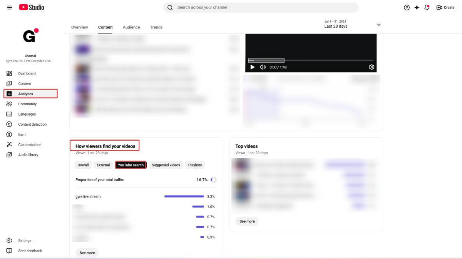This screenshot has width=462, height=259.
Task: Open Dashboard in the sidebar
Action: click(x=31, y=73)
